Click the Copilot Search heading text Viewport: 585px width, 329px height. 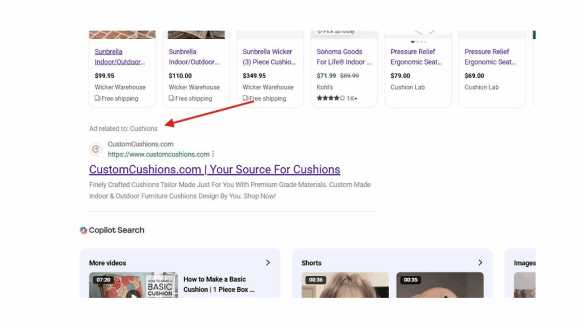tap(117, 230)
